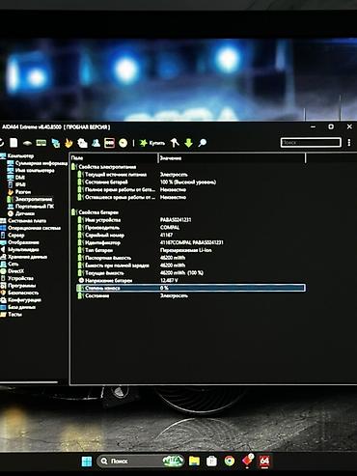Open the red-framed OSD panel icon
This screenshot has width=357, height=476.
click(109, 143)
